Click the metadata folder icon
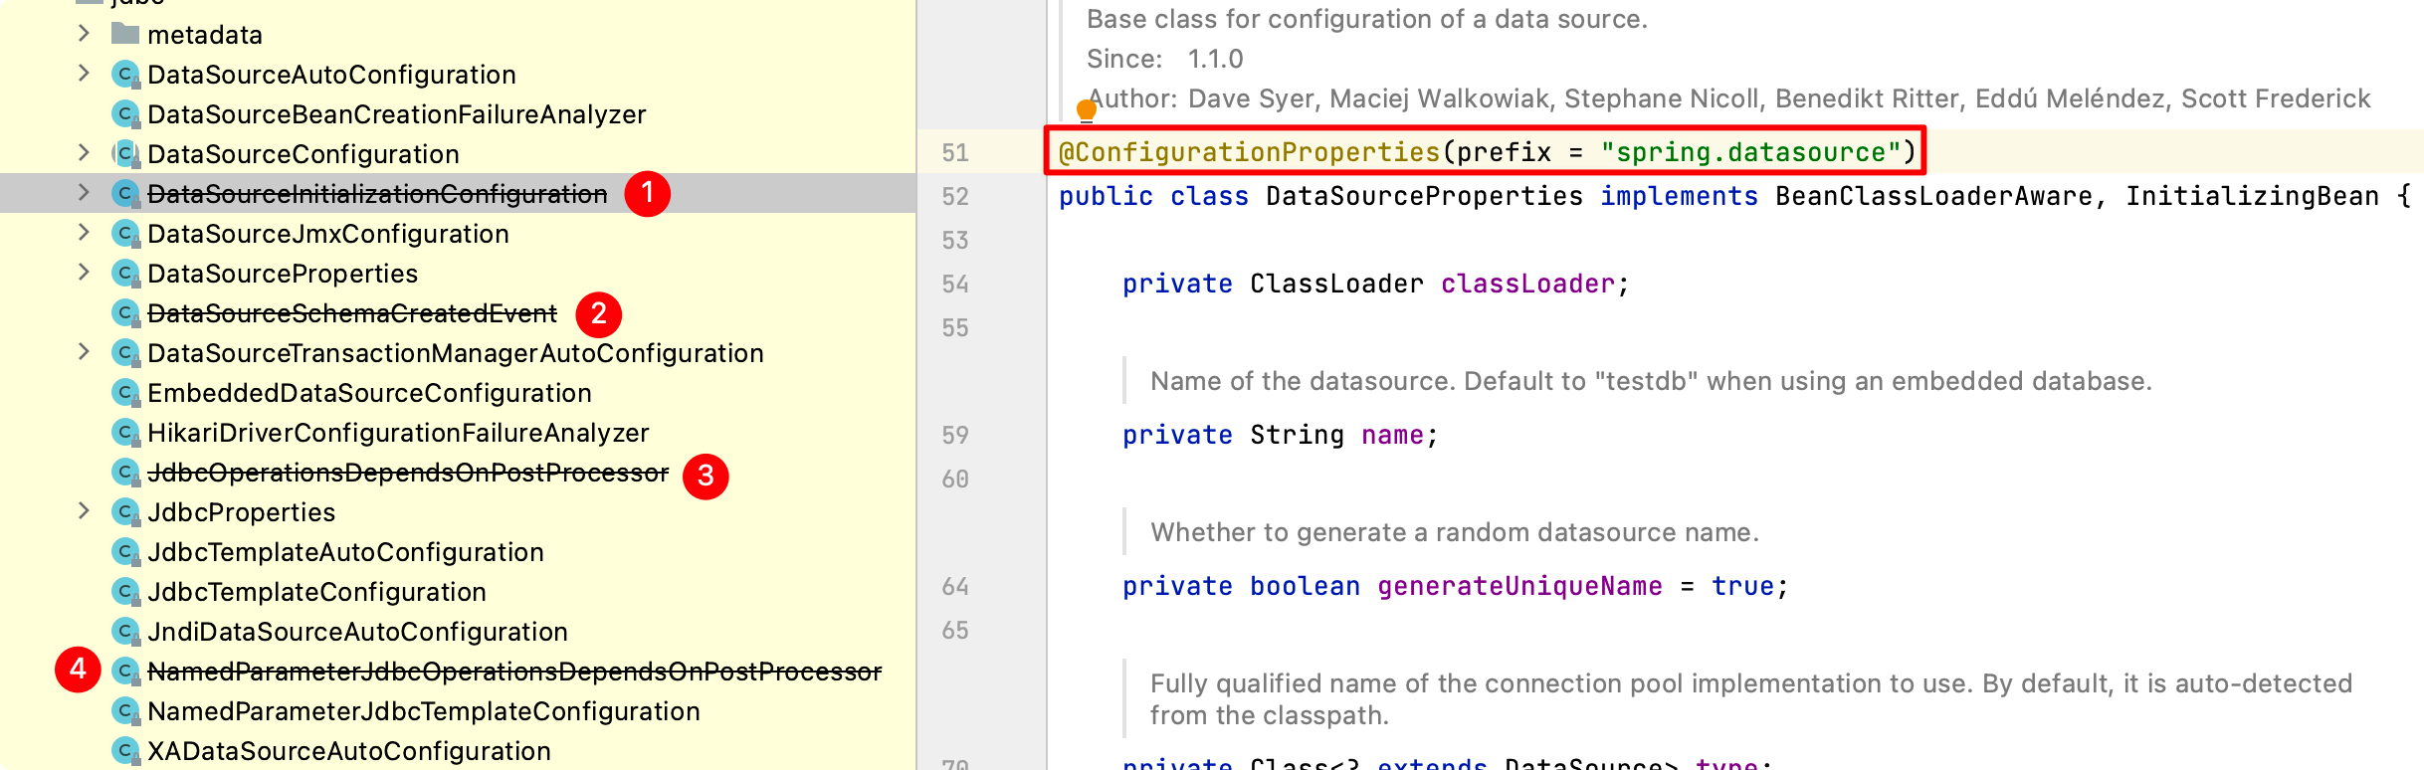This screenshot has height=770, width=2424. [125, 35]
